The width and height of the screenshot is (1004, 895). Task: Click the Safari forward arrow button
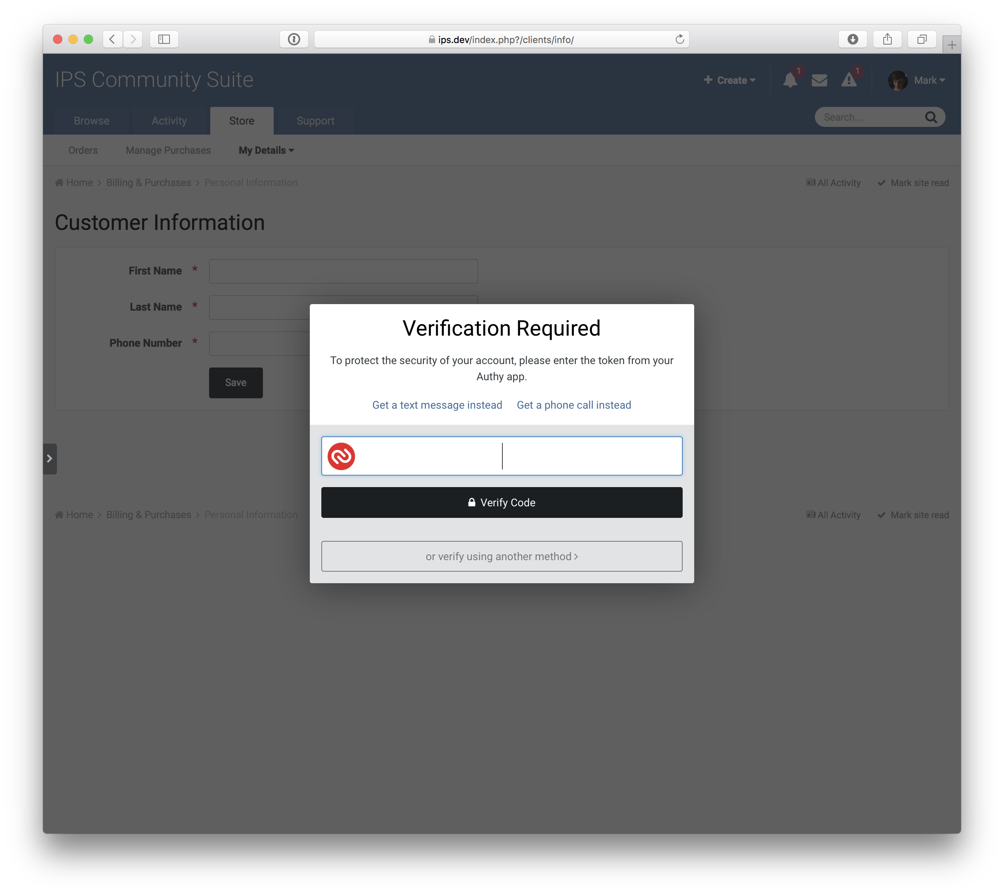click(x=133, y=39)
